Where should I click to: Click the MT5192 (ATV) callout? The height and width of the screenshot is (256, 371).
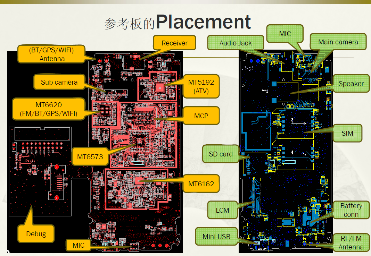(x=201, y=86)
